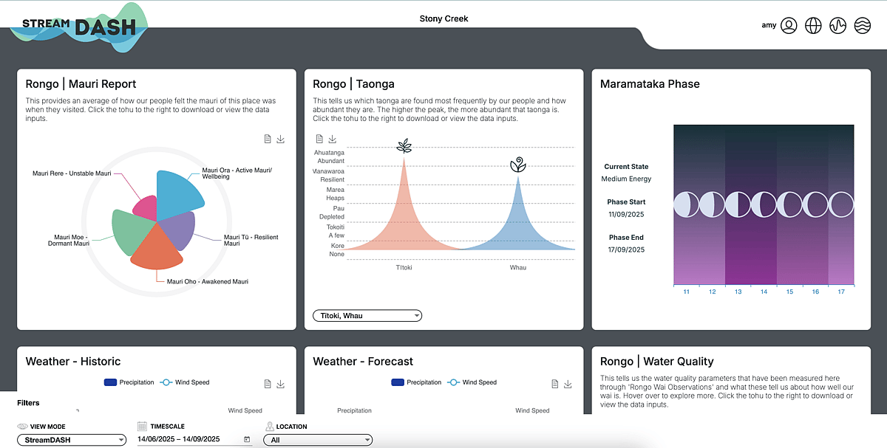Click the Whau axis label

click(x=518, y=267)
